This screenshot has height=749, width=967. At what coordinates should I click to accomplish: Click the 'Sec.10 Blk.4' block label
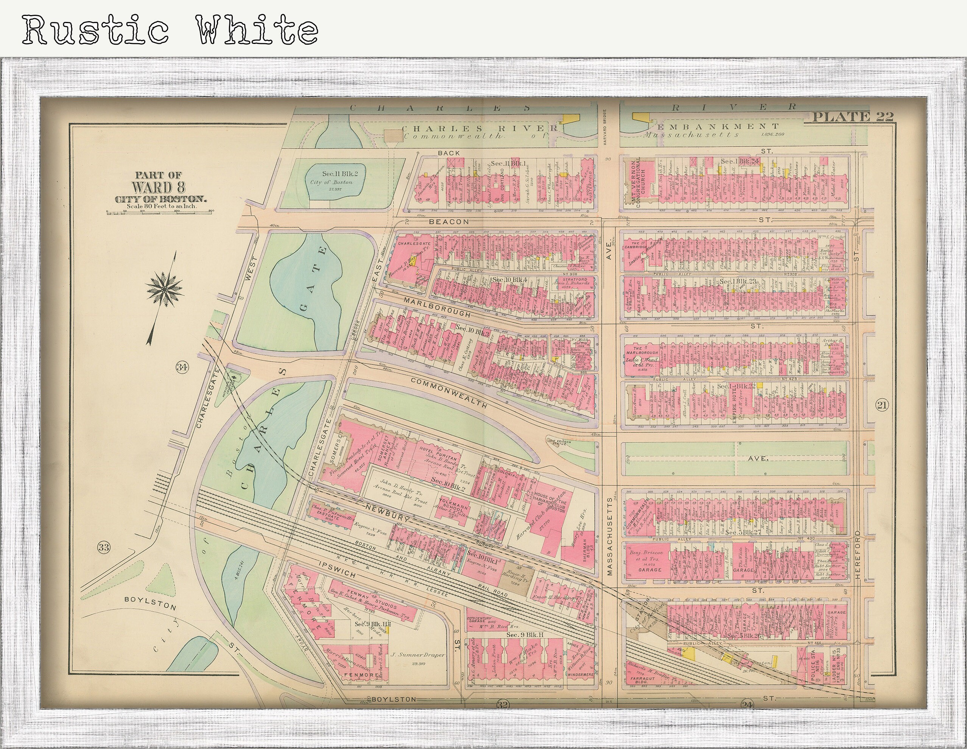coord(510,279)
